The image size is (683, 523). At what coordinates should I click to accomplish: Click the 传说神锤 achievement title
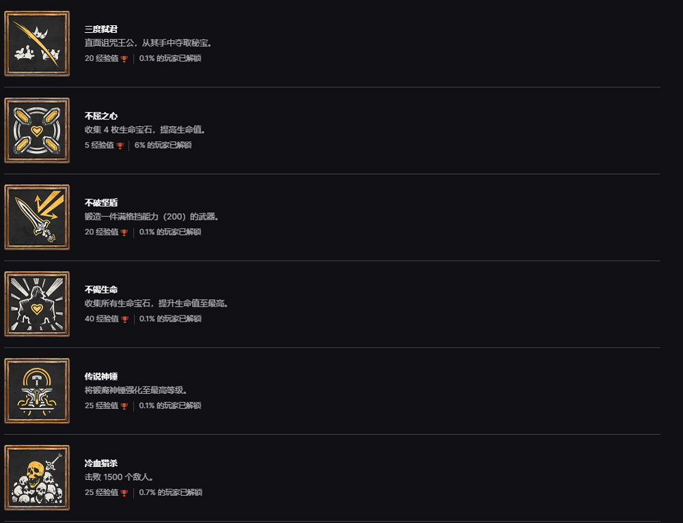click(101, 376)
